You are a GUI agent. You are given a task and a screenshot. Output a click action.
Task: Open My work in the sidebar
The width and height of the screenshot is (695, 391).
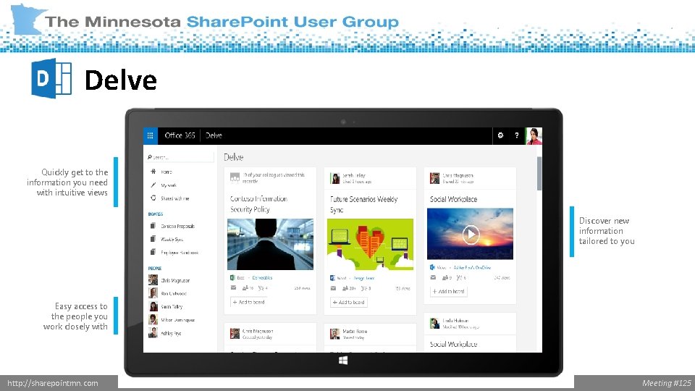tap(169, 185)
